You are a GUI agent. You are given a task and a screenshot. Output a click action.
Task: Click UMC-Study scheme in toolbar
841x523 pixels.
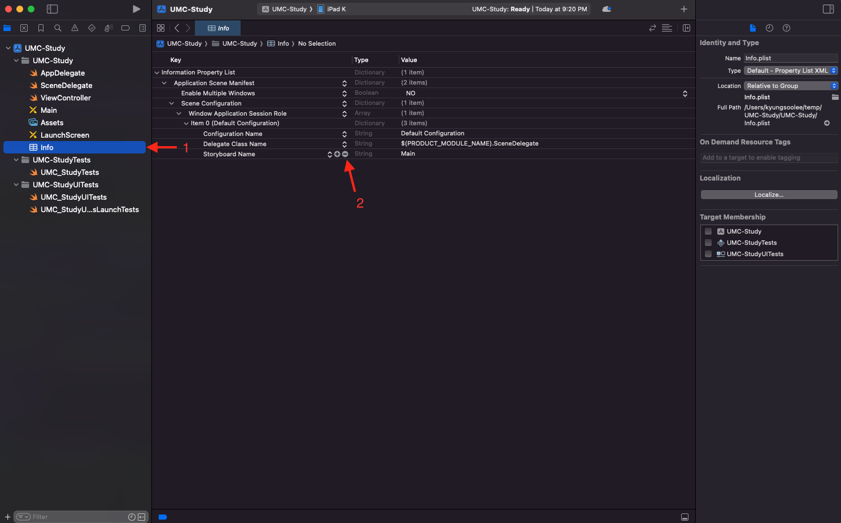coord(285,9)
